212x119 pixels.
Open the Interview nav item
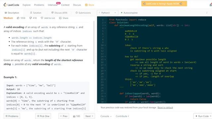pyautogui.click(x=53, y=5)
